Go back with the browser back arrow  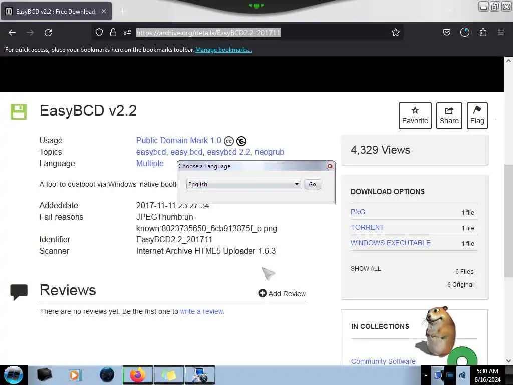click(12, 33)
